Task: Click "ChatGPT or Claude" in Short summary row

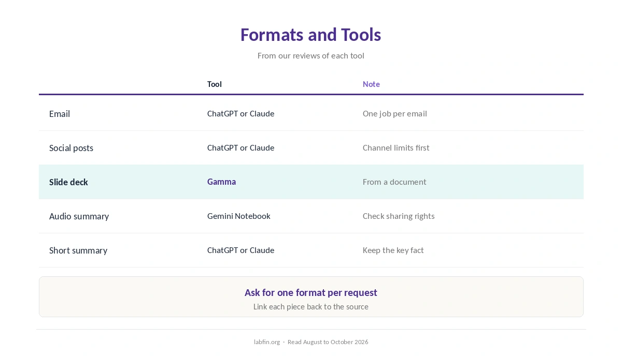Action: point(241,250)
